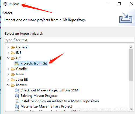Click the Git folder icon

coord(13,58)
